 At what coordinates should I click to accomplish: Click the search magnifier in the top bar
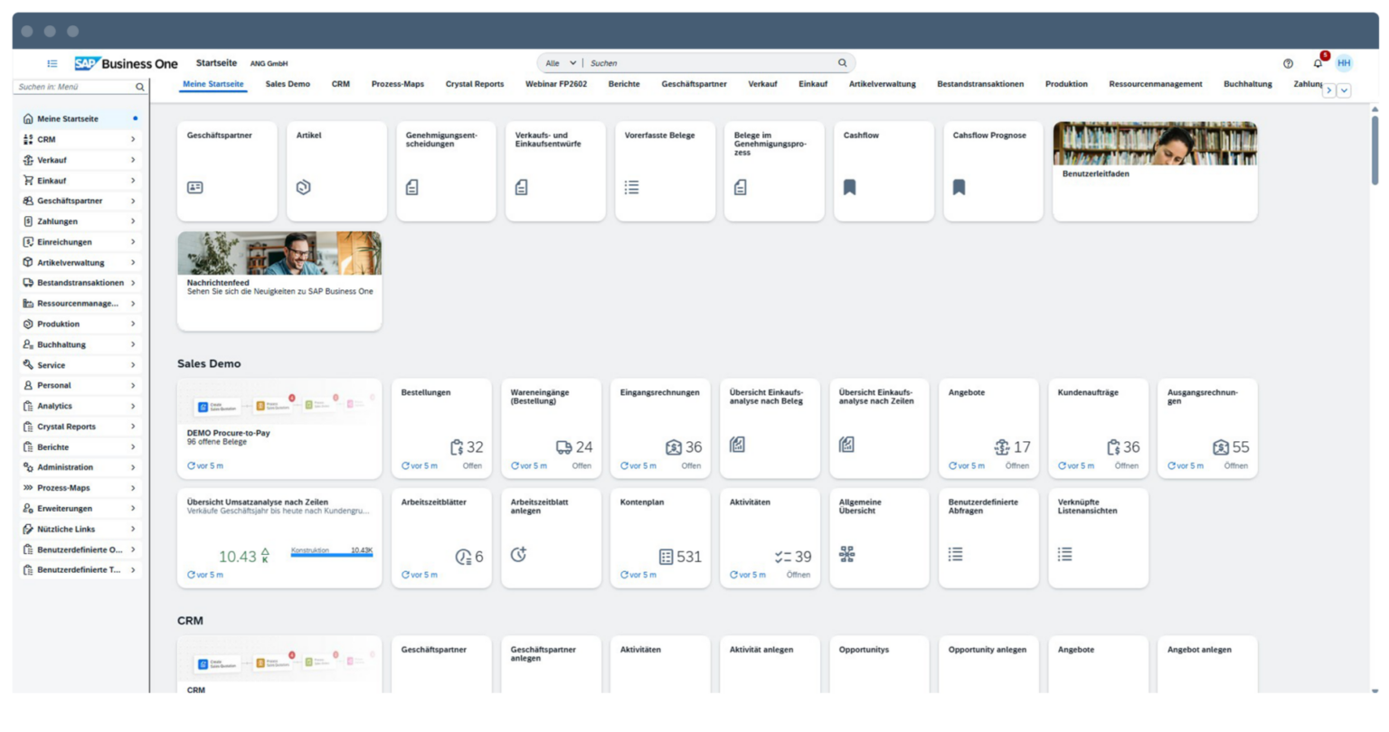tap(842, 62)
